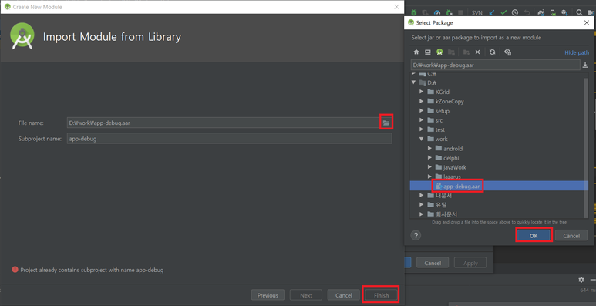Screen dimensions: 596x306
Task: Open the Help question mark button
Action: pos(416,235)
